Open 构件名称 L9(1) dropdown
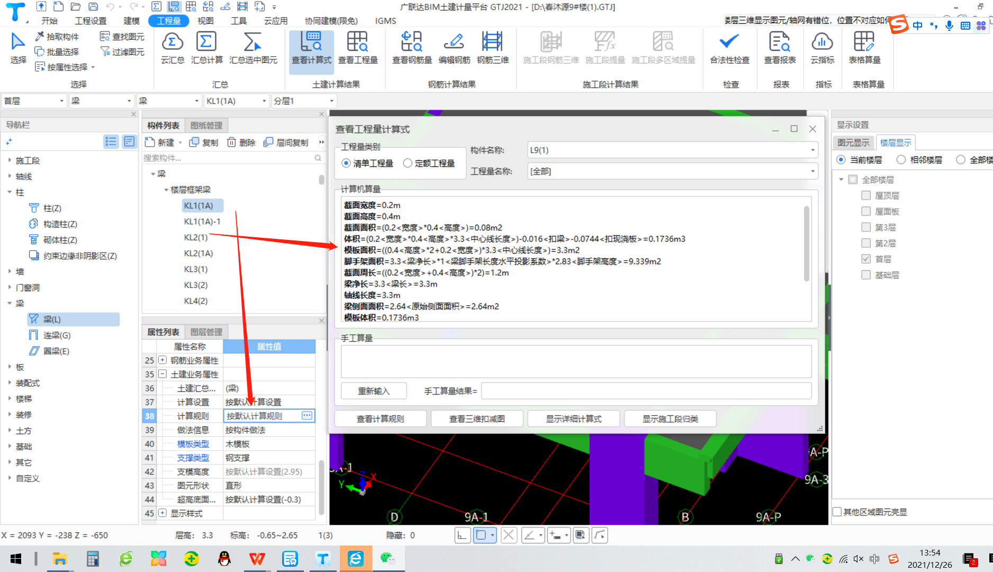Viewport: 993px width, 572px height. pos(672,150)
